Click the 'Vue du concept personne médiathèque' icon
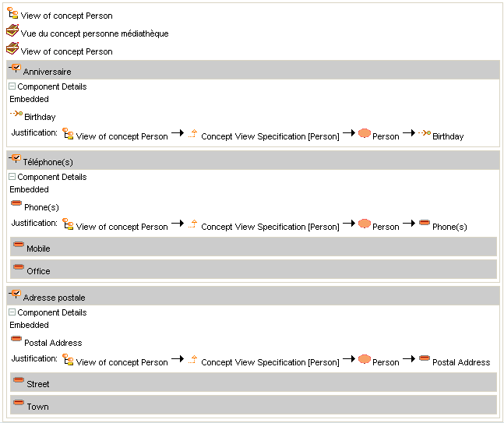Viewport: 504px width, 423px height. (12, 31)
